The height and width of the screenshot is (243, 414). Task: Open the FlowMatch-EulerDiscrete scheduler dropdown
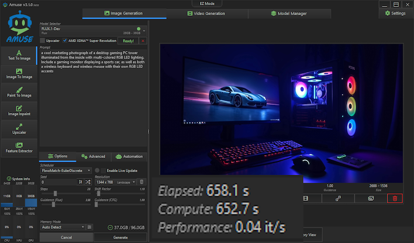[x=66, y=170]
